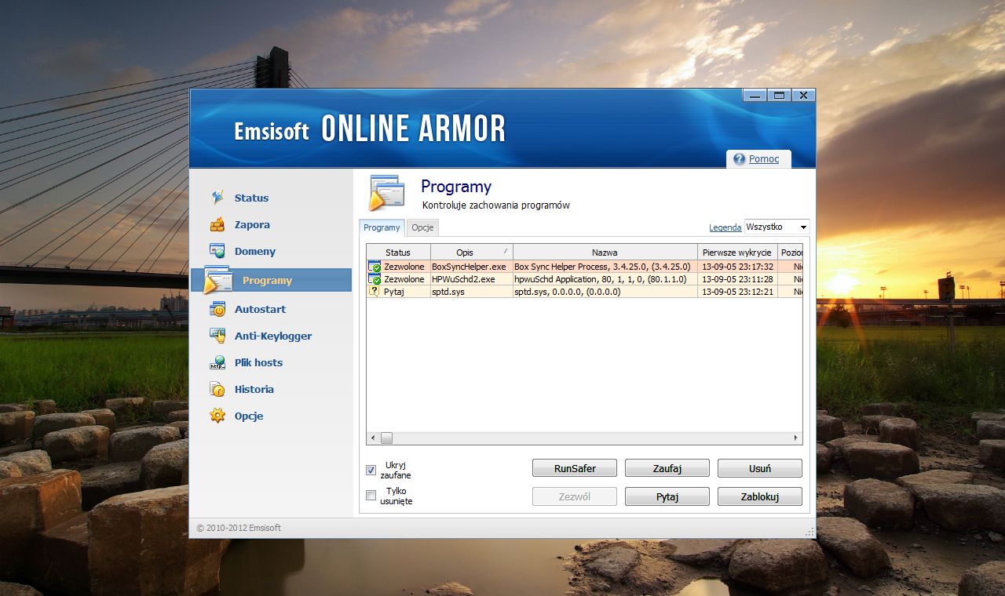Close the Online Armor window
The image size is (1005, 596).
pos(802,96)
